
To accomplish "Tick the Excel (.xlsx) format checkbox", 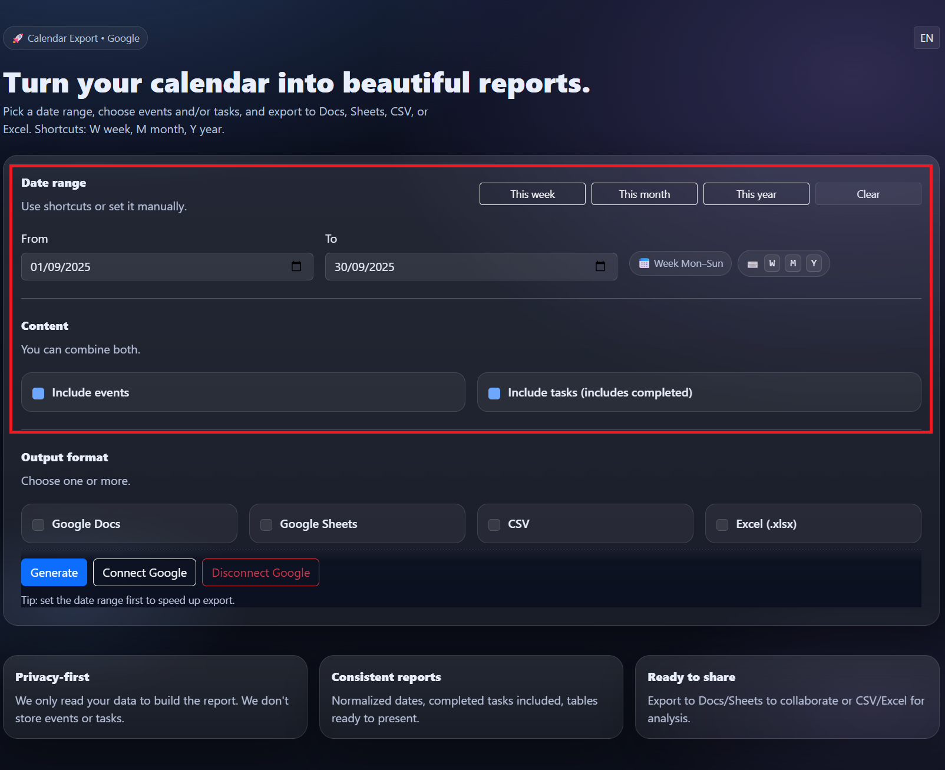I will pos(722,524).
